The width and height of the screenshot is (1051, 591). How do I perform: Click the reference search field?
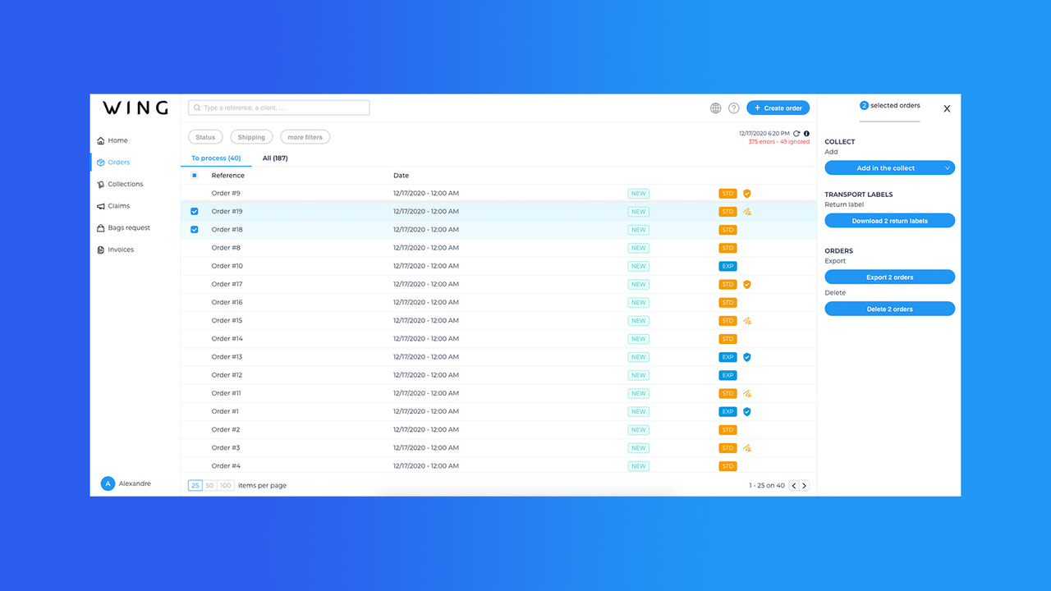pos(278,107)
